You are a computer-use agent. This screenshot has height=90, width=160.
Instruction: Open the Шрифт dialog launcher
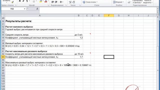(x=48, y=5)
